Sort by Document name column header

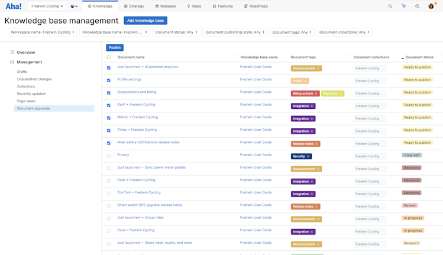[131, 57]
